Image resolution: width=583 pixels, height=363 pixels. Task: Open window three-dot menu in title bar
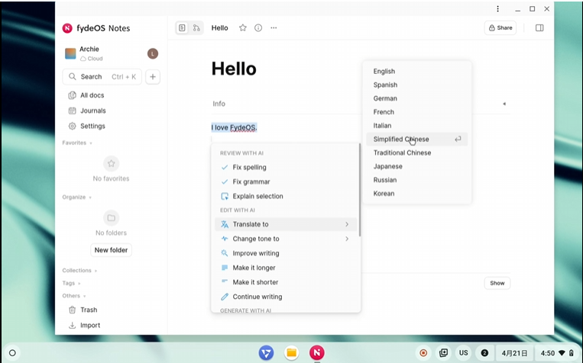tap(497, 9)
